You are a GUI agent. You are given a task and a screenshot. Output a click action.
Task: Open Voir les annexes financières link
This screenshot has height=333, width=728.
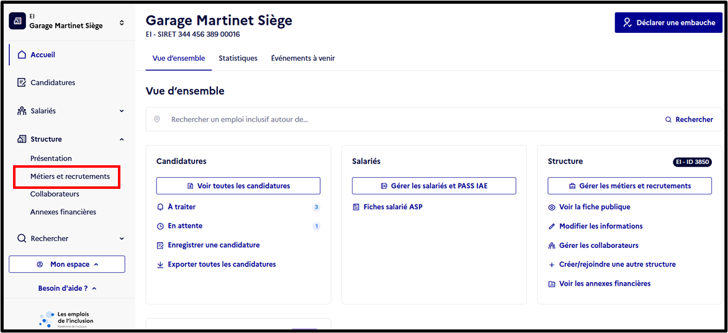coord(605,283)
